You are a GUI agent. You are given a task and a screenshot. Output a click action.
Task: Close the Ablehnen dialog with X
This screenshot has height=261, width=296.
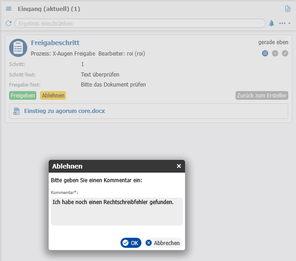(x=179, y=166)
